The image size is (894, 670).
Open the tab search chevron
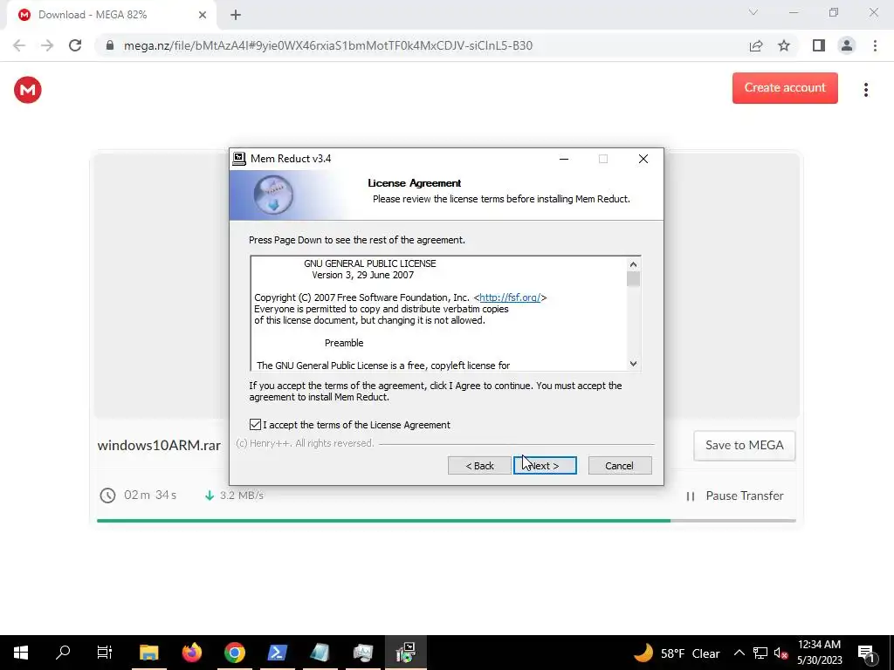pyautogui.click(x=753, y=12)
